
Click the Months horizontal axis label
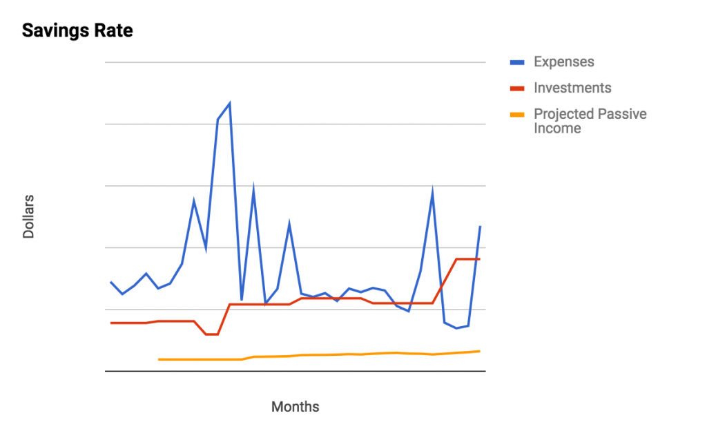tap(295, 407)
